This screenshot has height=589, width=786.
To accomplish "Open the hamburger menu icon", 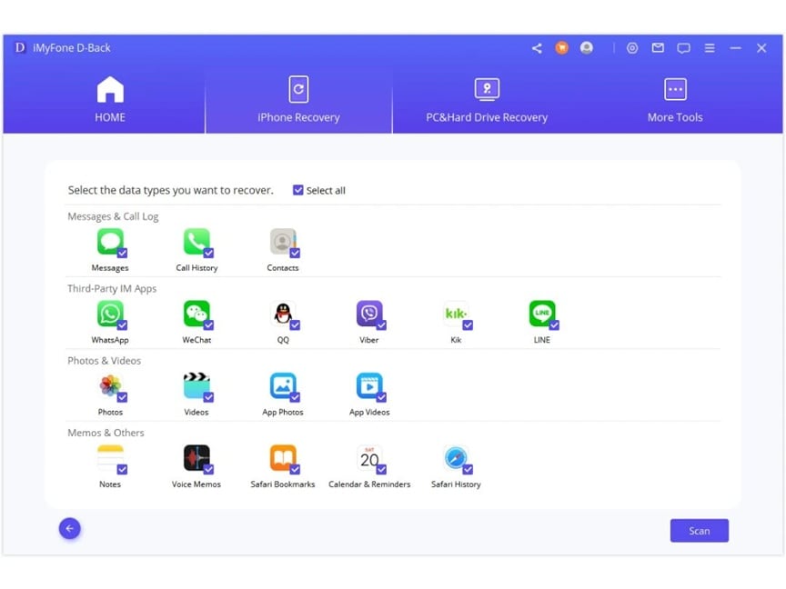I will pos(710,48).
